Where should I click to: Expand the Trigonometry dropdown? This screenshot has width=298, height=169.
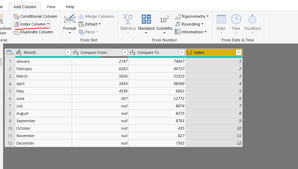[x=207, y=16]
